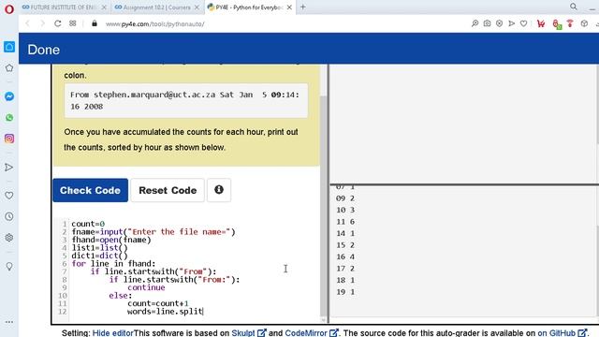The image size is (599, 337).
Task: Open the red shopping cart extension
Action: click(541, 23)
